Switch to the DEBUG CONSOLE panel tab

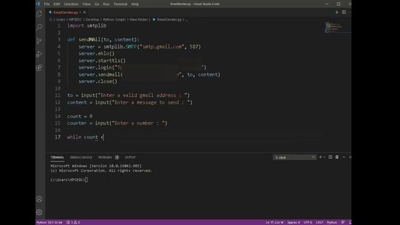(x=81, y=157)
